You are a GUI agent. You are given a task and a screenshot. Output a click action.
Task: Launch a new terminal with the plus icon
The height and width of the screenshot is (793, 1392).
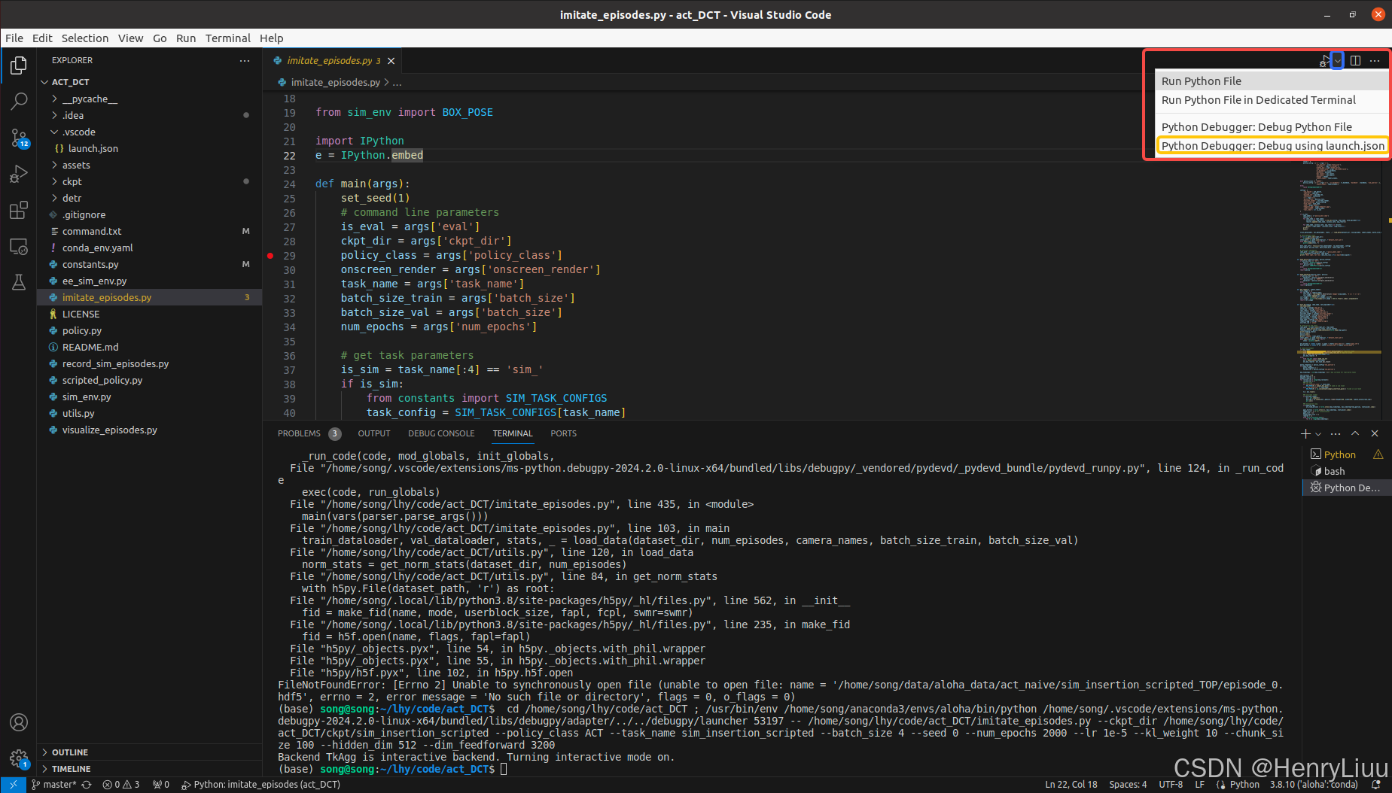click(1304, 433)
